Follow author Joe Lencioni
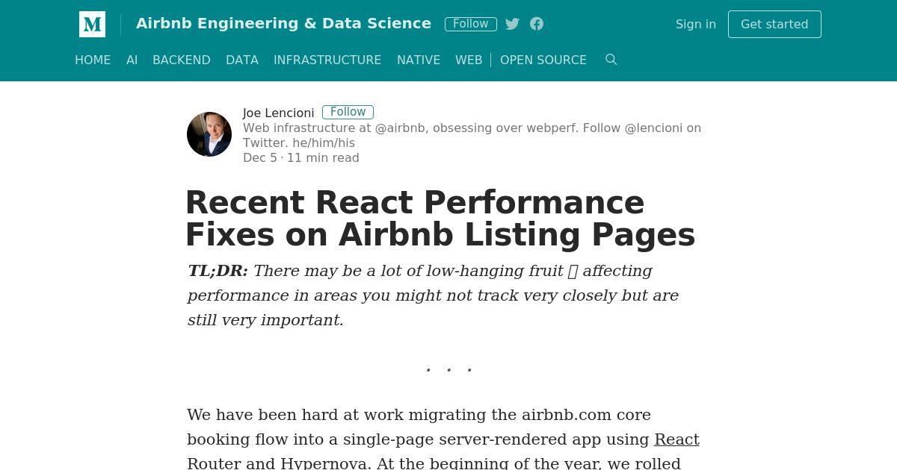Image resolution: width=897 pixels, height=470 pixels. tap(348, 112)
